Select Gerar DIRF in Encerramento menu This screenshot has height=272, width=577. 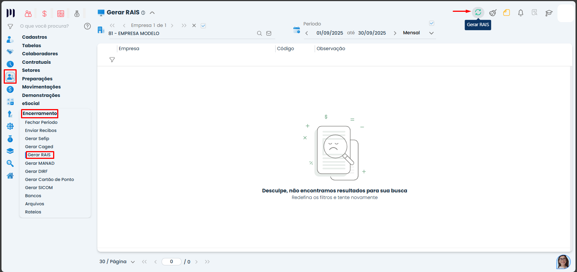coord(36,171)
